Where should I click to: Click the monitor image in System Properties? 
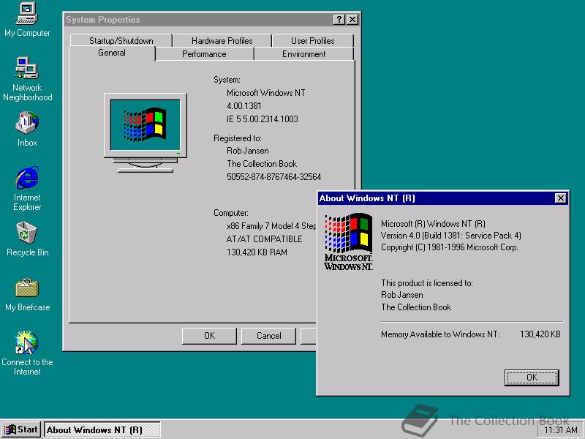coord(145,133)
